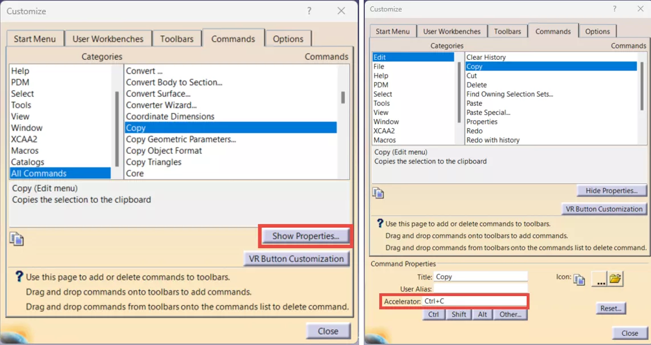Viewport: 651px width, 345px height.
Task: Switch to the Toolbars tab
Action: [177, 39]
